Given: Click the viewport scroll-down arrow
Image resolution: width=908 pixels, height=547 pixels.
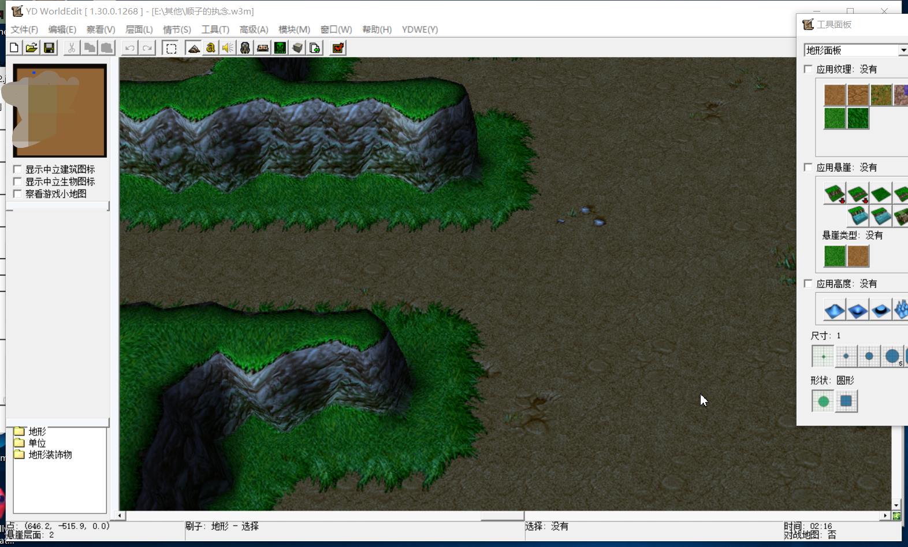Looking at the screenshot, I should pos(896,505).
